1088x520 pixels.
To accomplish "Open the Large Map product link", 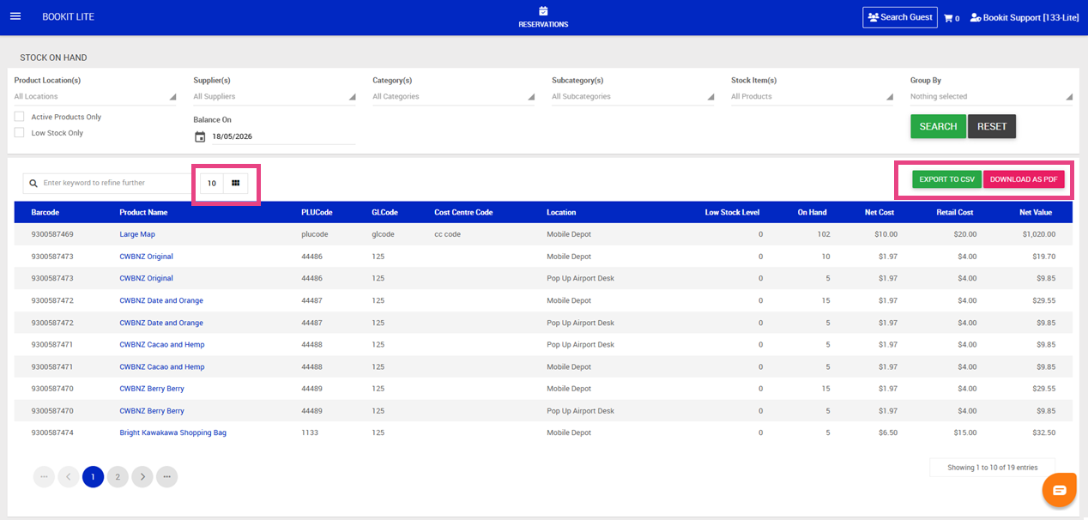I will tap(137, 234).
